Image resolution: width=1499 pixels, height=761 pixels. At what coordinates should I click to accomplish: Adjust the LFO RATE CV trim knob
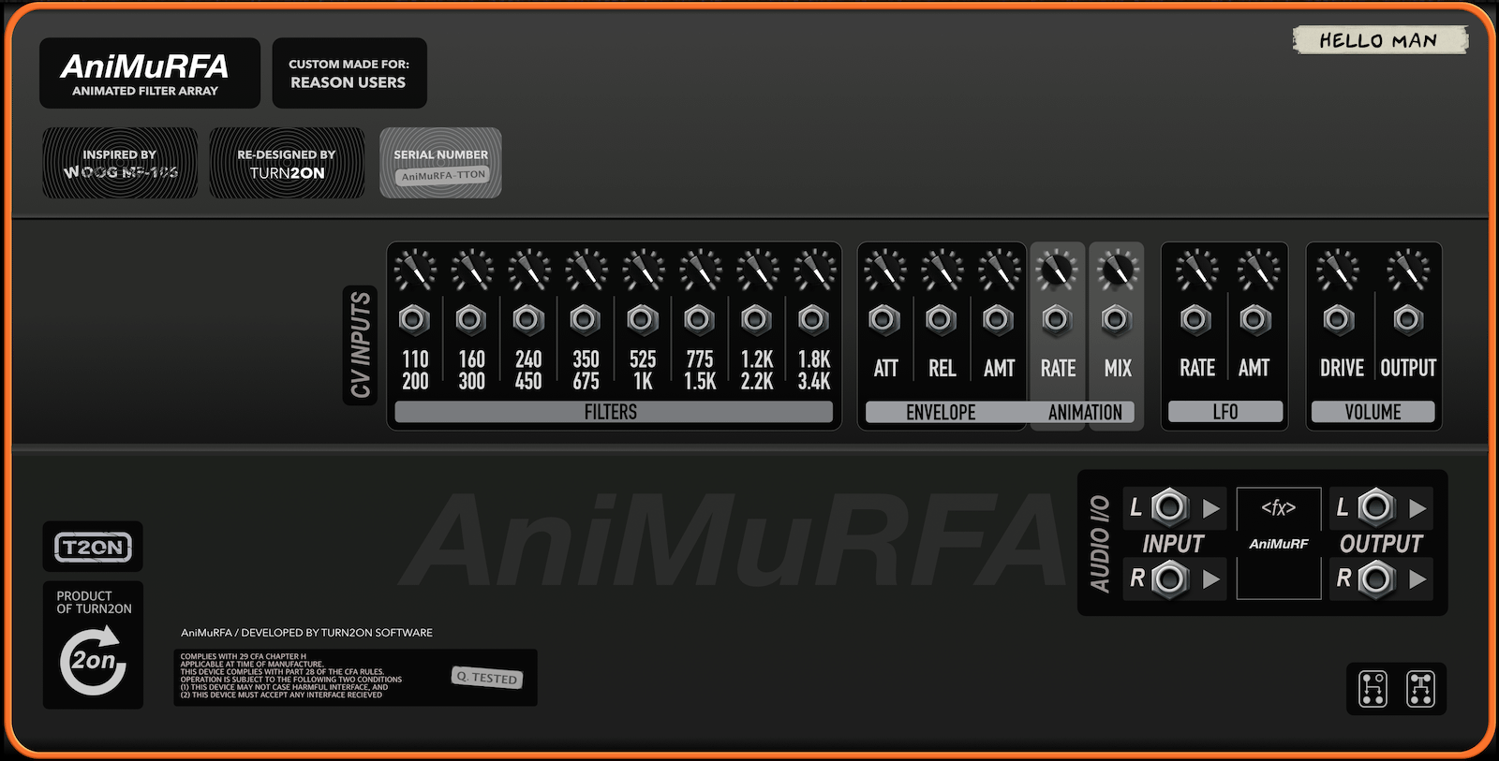(x=1197, y=271)
